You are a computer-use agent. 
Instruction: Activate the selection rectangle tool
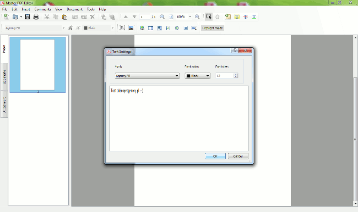[208, 16]
